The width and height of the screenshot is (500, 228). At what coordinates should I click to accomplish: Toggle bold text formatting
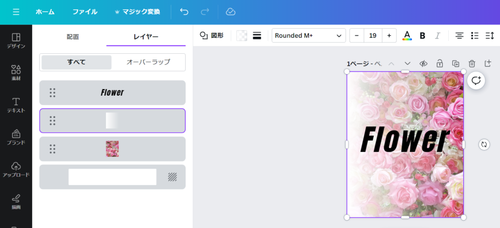(422, 36)
